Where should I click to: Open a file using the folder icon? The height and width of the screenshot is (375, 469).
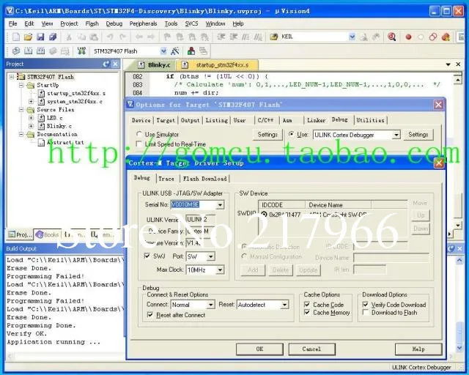pyautogui.click(x=28, y=37)
